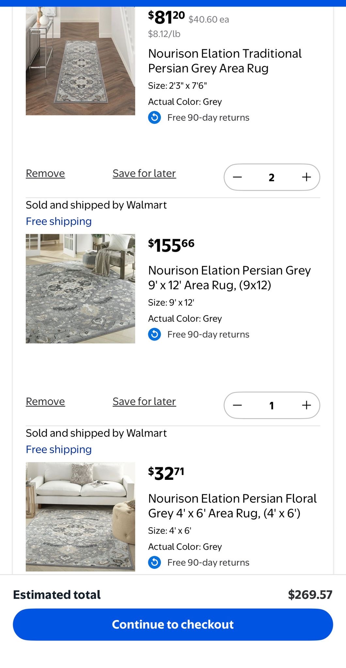
Task: Click the upper Free shipping link
Action: click(59, 221)
